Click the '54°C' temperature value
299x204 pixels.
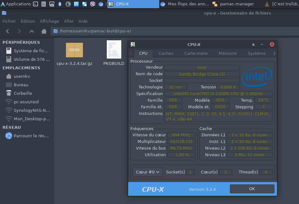click(263, 100)
